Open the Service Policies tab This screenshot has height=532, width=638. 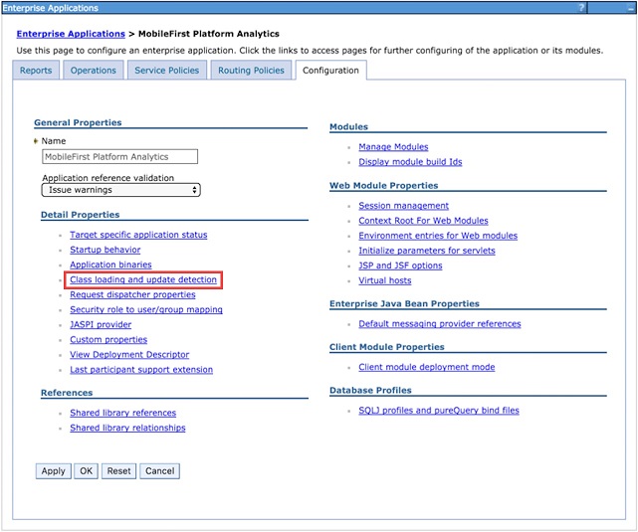click(x=167, y=71)
